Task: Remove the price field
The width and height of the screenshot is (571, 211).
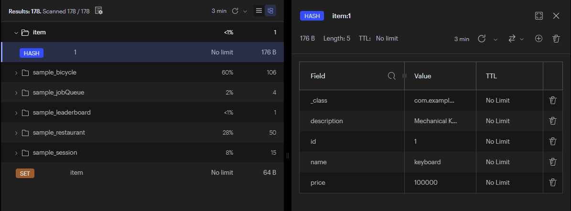Action: [x=552, y=182]
